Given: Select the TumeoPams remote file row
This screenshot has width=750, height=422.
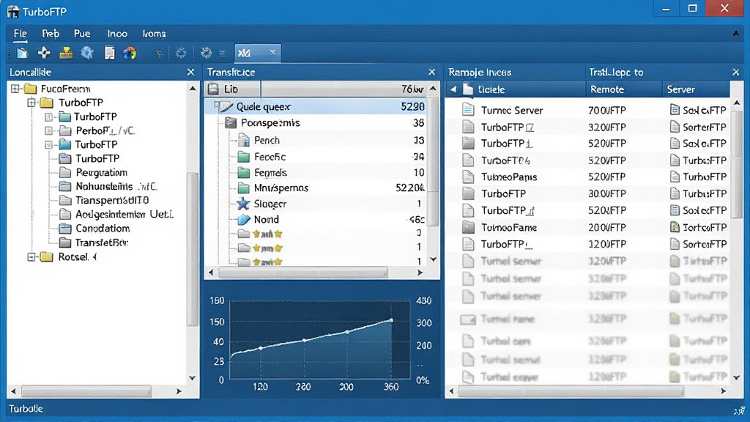Looking at the screenshot, I should pyautogui.click(x=588, y=177).
